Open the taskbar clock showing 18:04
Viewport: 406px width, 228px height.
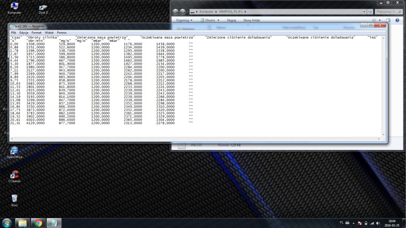pyautogui.click(x=392, y=223)
